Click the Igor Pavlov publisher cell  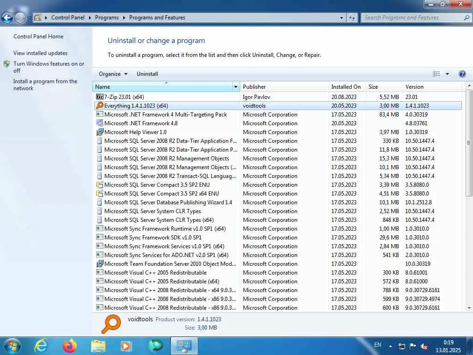256,97
